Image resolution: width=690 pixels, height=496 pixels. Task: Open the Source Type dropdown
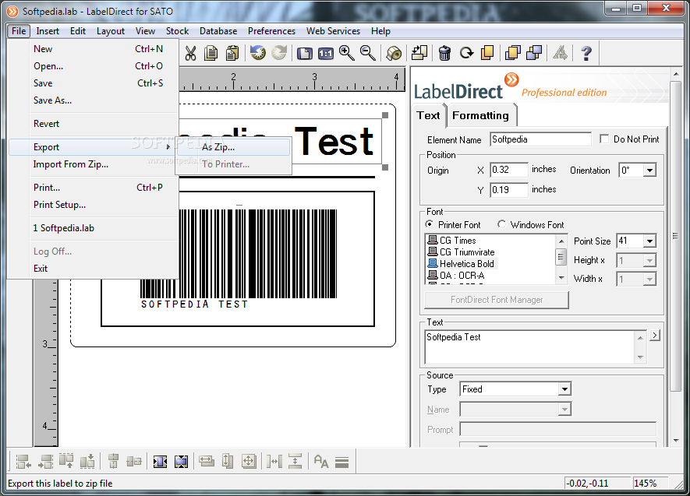(x=564, y=389)
